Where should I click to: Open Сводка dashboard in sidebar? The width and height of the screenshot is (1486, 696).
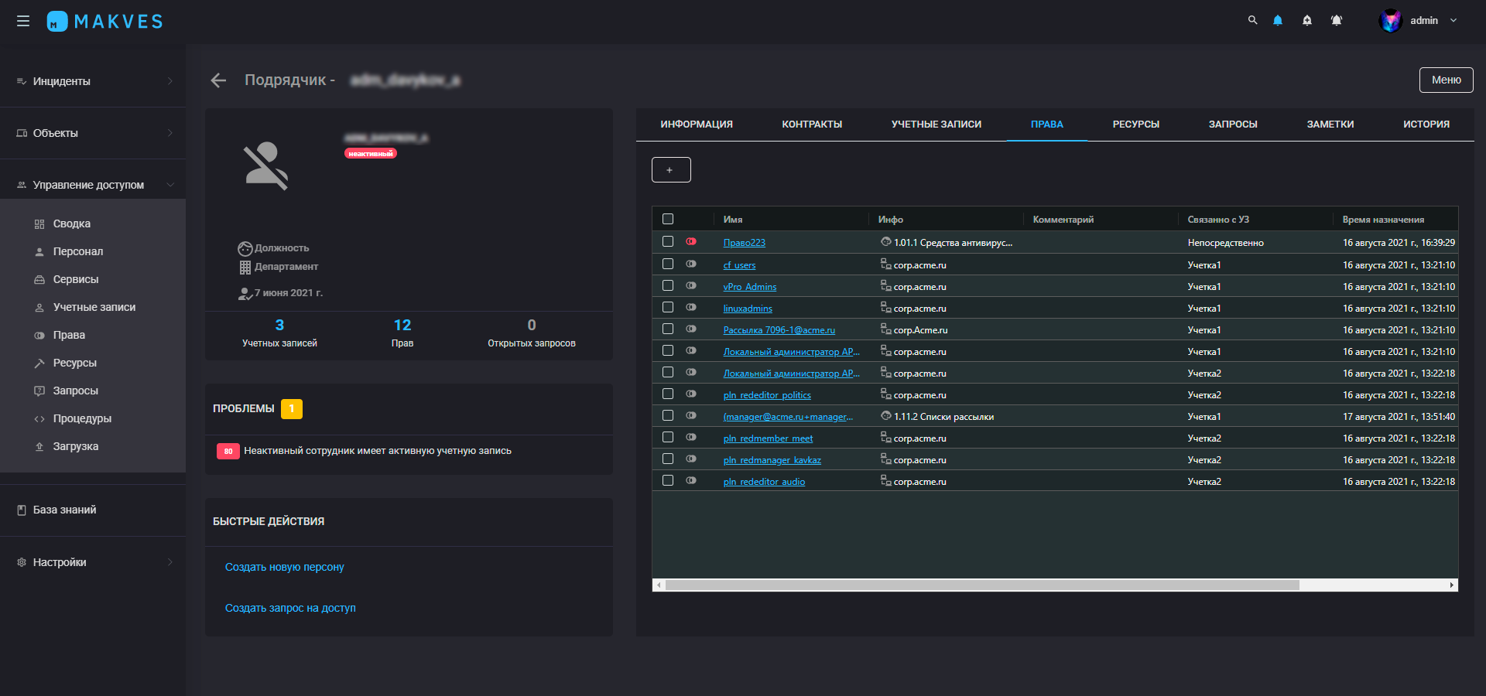[x=71, y=223]
